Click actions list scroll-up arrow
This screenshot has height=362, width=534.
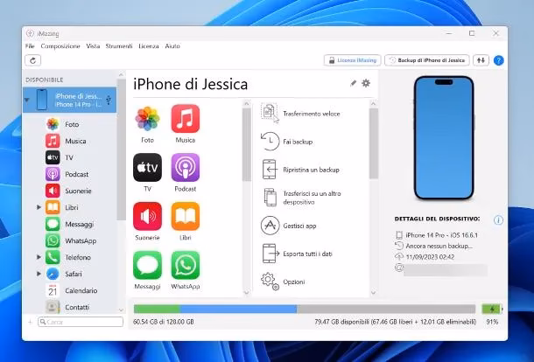coord(374,103)
